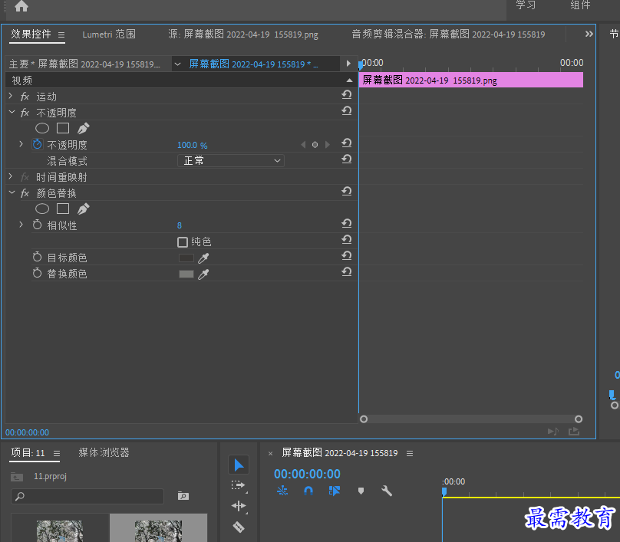Screen dimensions: 620x542
Task: Open the 效果控件 panel menu icon
Action: coord(61,34)
